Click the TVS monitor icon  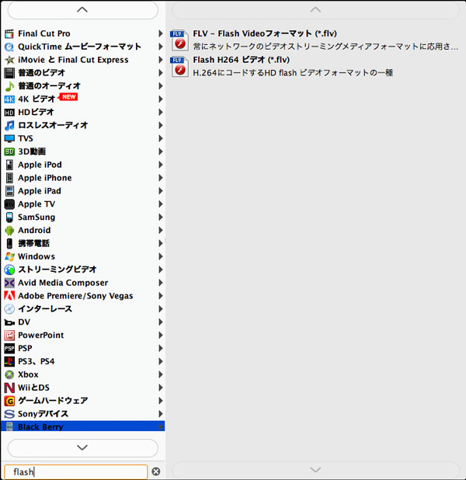[x=9, y=139]
